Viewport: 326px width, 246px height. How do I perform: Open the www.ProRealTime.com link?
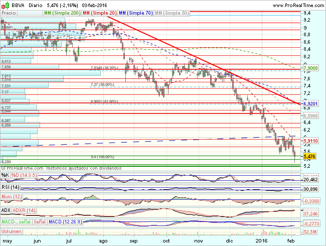point(298,6)
